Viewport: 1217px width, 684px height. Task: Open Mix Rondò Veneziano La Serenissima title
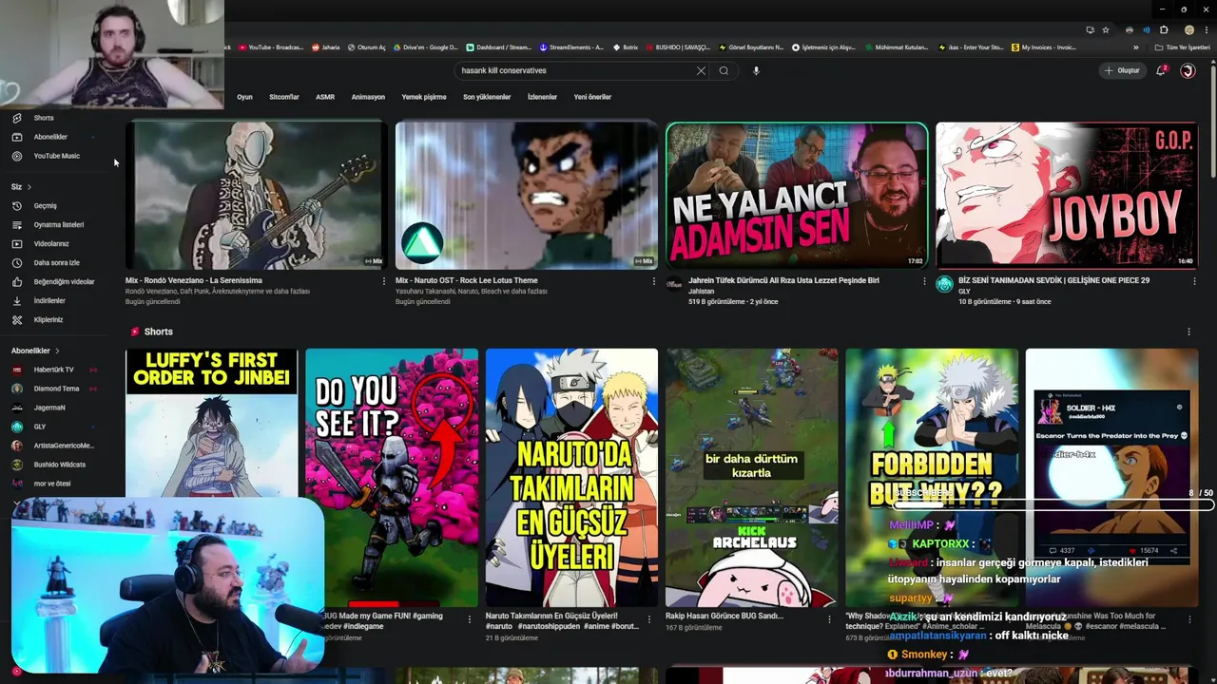point(194,280)
